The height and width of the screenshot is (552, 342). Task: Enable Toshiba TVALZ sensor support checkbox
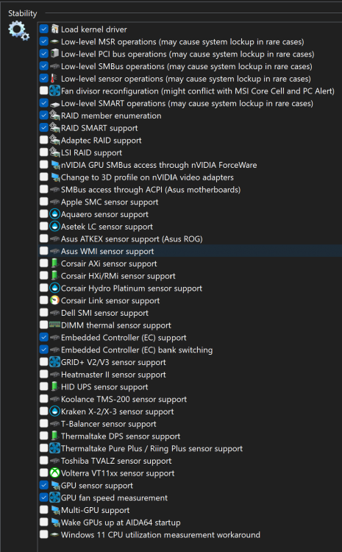point(43,460)
